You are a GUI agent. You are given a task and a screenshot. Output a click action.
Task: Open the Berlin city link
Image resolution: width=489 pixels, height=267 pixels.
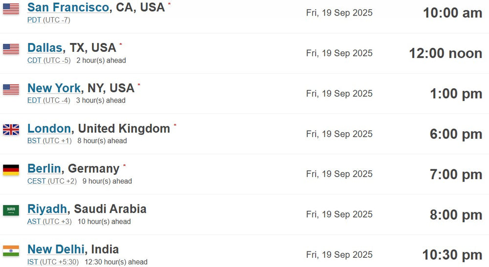coord(44,168)
